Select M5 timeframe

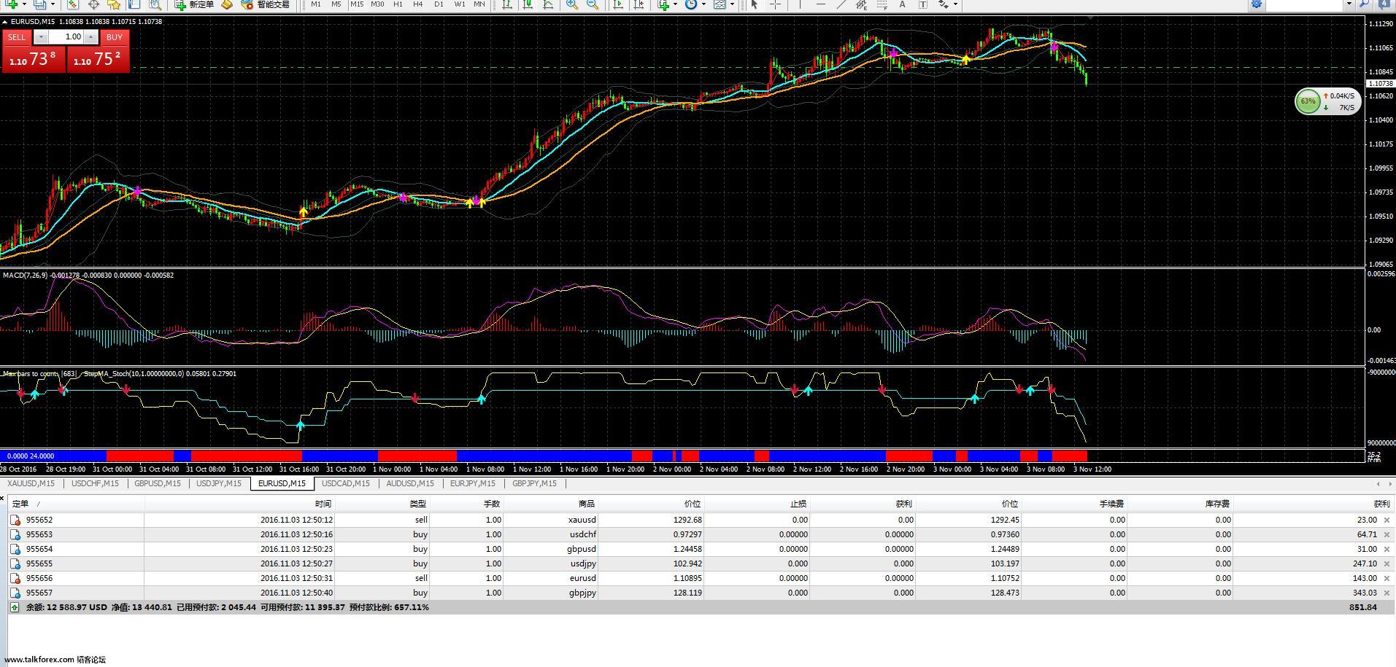pyautogui.click(x=336, y=4)
